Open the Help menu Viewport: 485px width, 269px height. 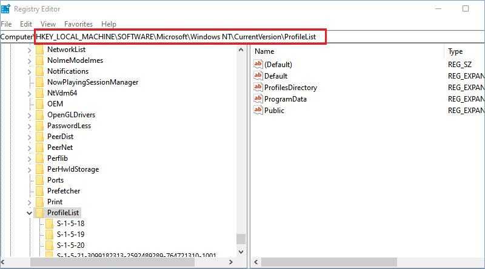109,24
